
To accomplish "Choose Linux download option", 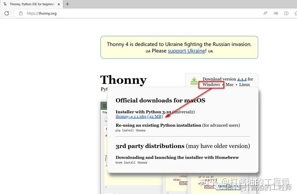I will click(x=244, y=84).
